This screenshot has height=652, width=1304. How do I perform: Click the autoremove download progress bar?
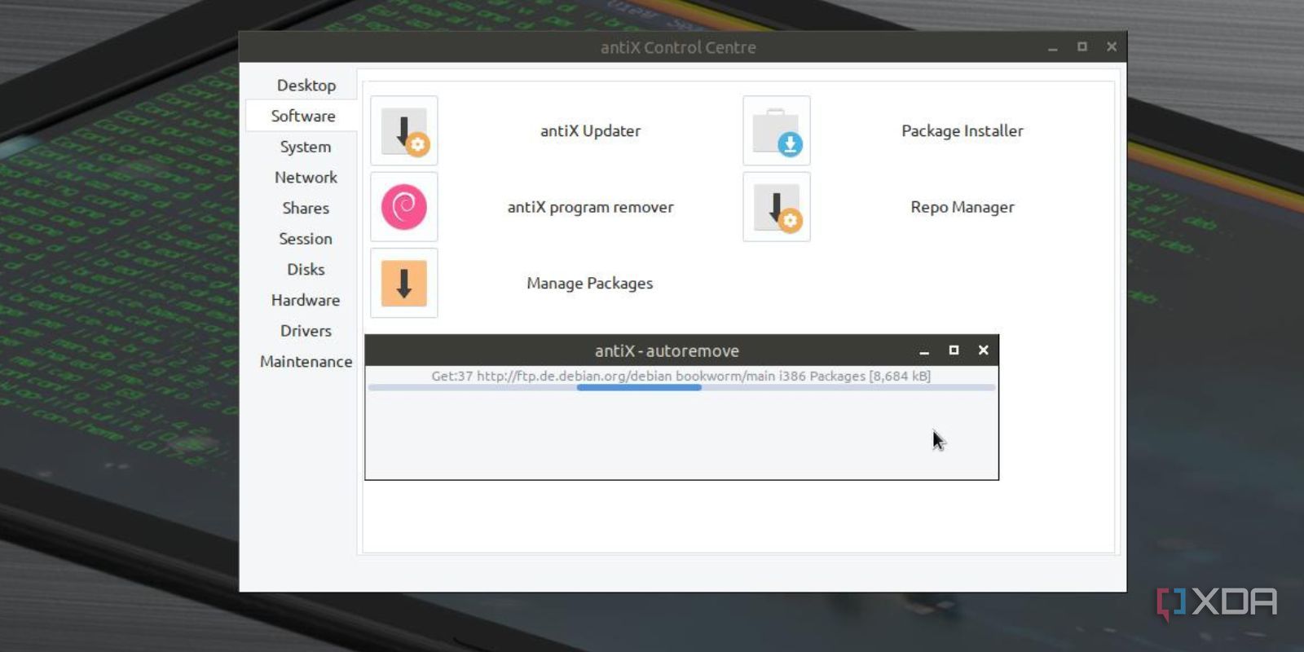[681, 388]
